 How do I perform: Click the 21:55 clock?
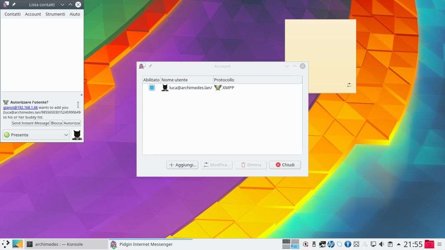(x=413, y=244)
